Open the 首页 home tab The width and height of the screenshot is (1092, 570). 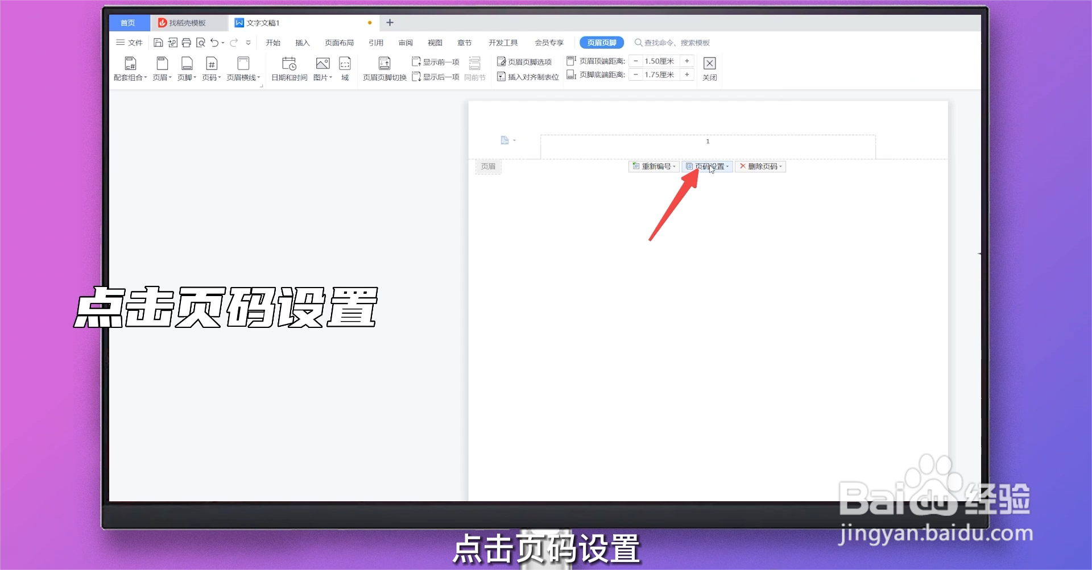coord(129,23)
